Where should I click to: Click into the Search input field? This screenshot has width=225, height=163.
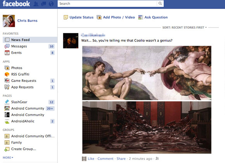click(x=107, y=3)
